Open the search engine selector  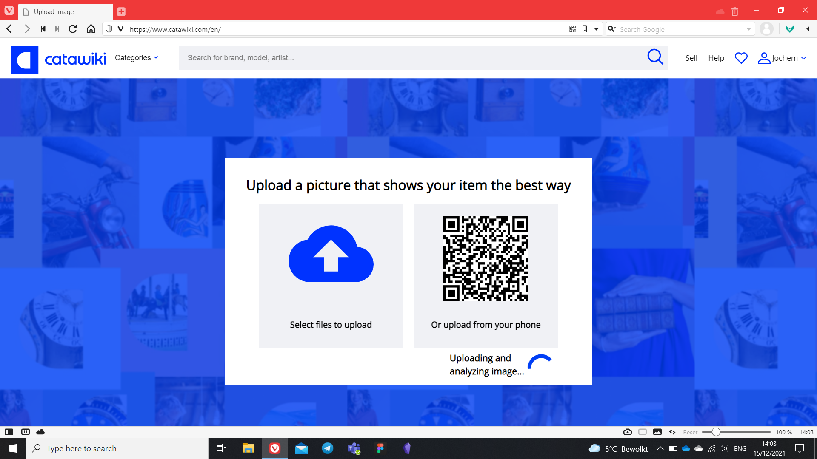(x=612, y=29)
